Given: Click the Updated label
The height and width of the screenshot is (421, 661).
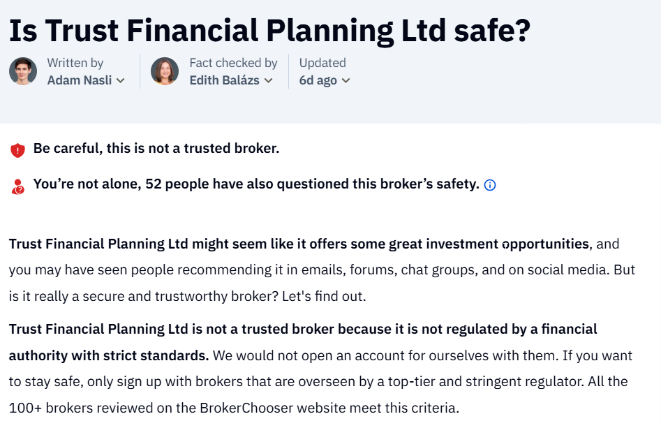Looking at the screenshot, I should (x=322, y=63).
